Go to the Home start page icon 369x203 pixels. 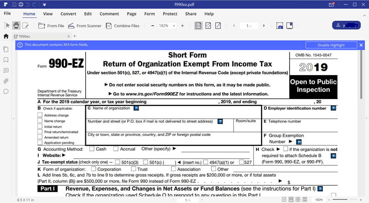(6, 36)
